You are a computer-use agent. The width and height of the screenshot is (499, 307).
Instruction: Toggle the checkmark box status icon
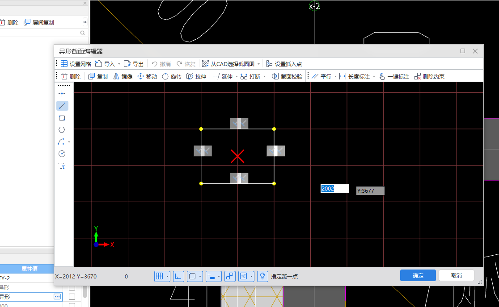pos(243,276)
